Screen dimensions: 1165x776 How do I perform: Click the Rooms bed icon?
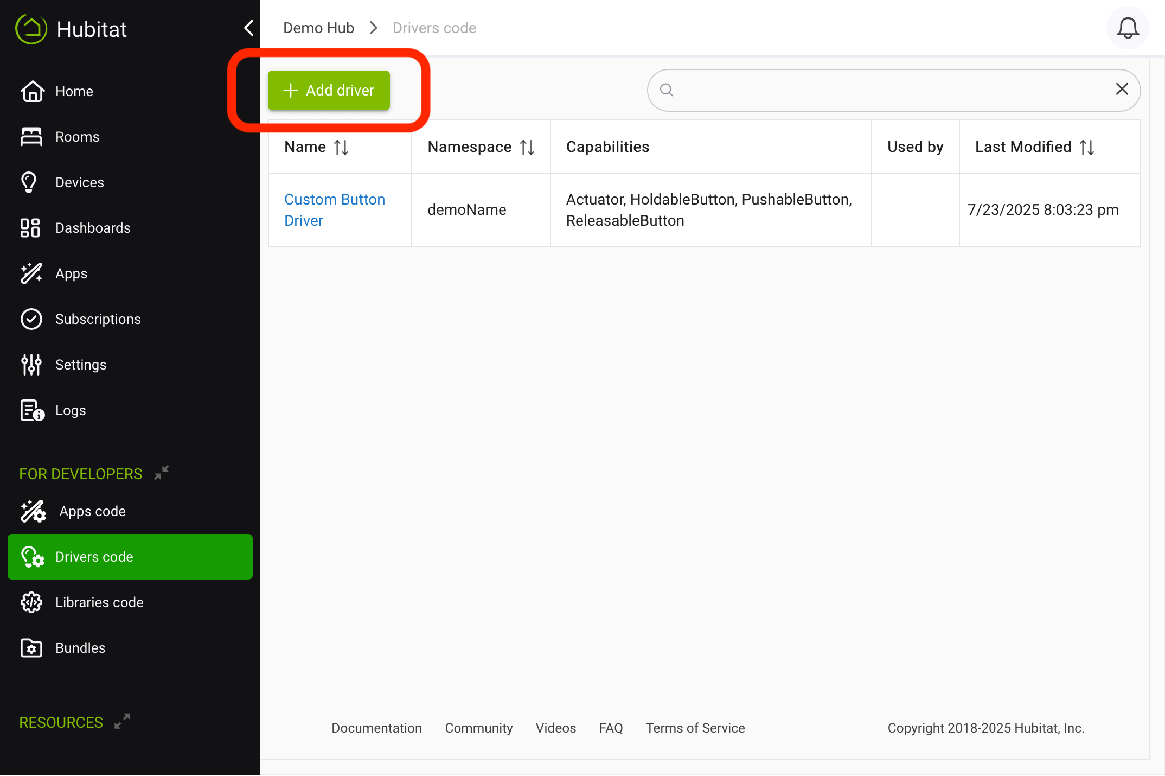[x=31, y=137]
